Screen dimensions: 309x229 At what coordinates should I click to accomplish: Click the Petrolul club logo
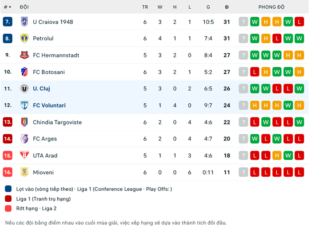[25, 38]
